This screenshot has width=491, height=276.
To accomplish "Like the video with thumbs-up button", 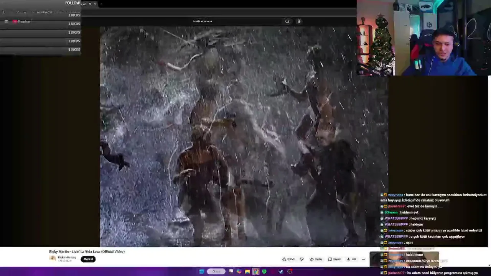I will coord(288,259).
